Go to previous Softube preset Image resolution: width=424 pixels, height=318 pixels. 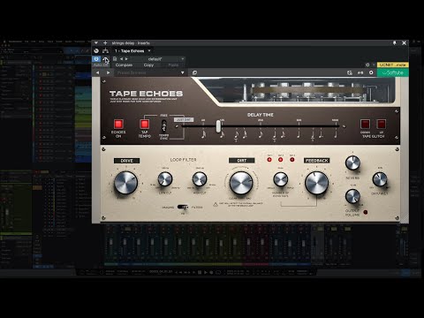[97, 72]
